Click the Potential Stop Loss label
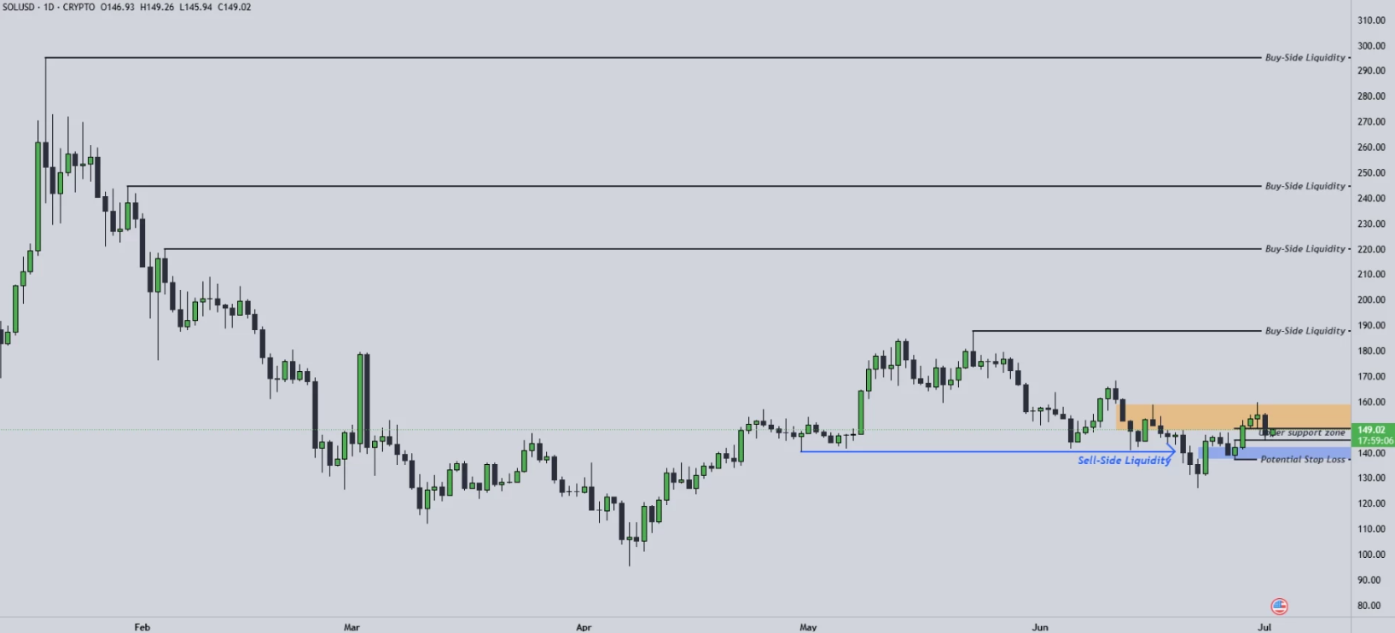Image resolution: width=1395 pixels, height=633 pixels. (x=1302, y=460)
